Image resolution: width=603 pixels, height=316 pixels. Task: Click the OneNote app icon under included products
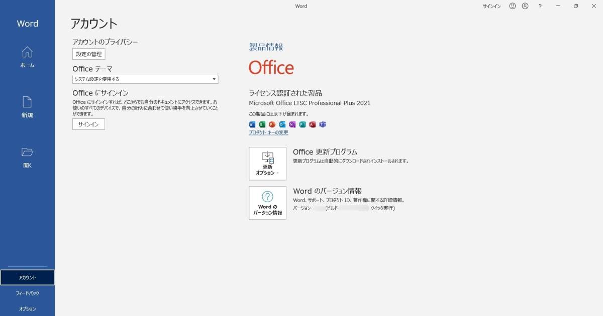292,124
